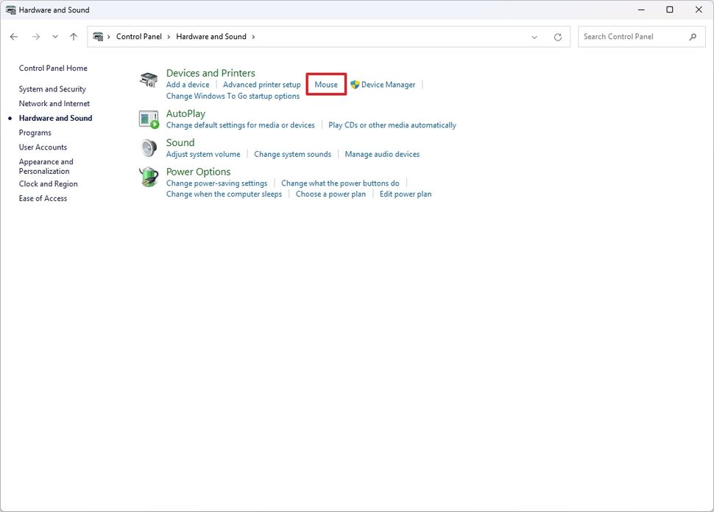Viewport: 714px width, 512px height.
Task: Click the Advanced printer setup link
Action: [261, 84]
